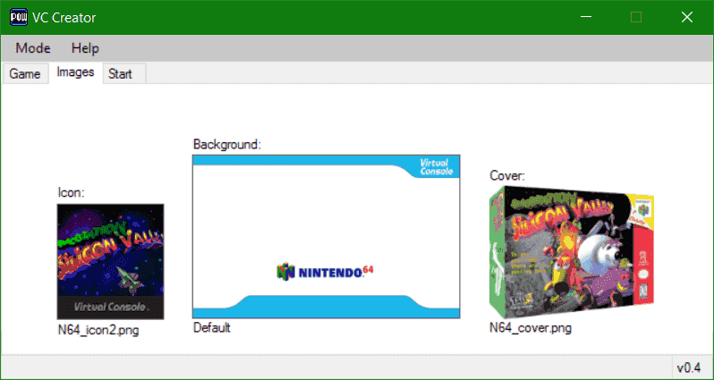Image resolution: width=714 pixels, height=380 pixels.
Task: Click the N64_icon2.png file name
Action: click(x=98, y=330)
